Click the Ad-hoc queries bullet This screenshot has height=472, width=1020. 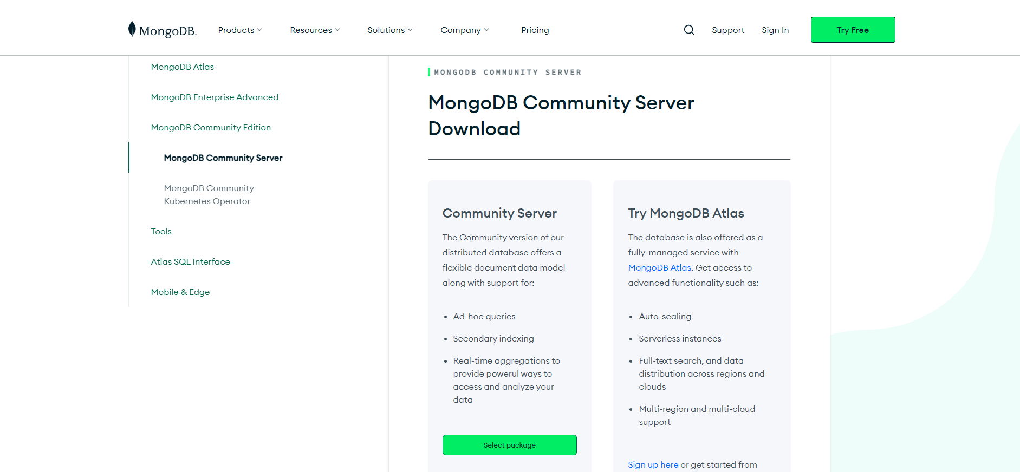tap(484, 317)
